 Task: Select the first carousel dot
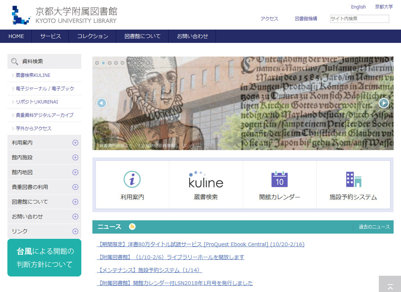pyautogui.click(x=97, y=63)
